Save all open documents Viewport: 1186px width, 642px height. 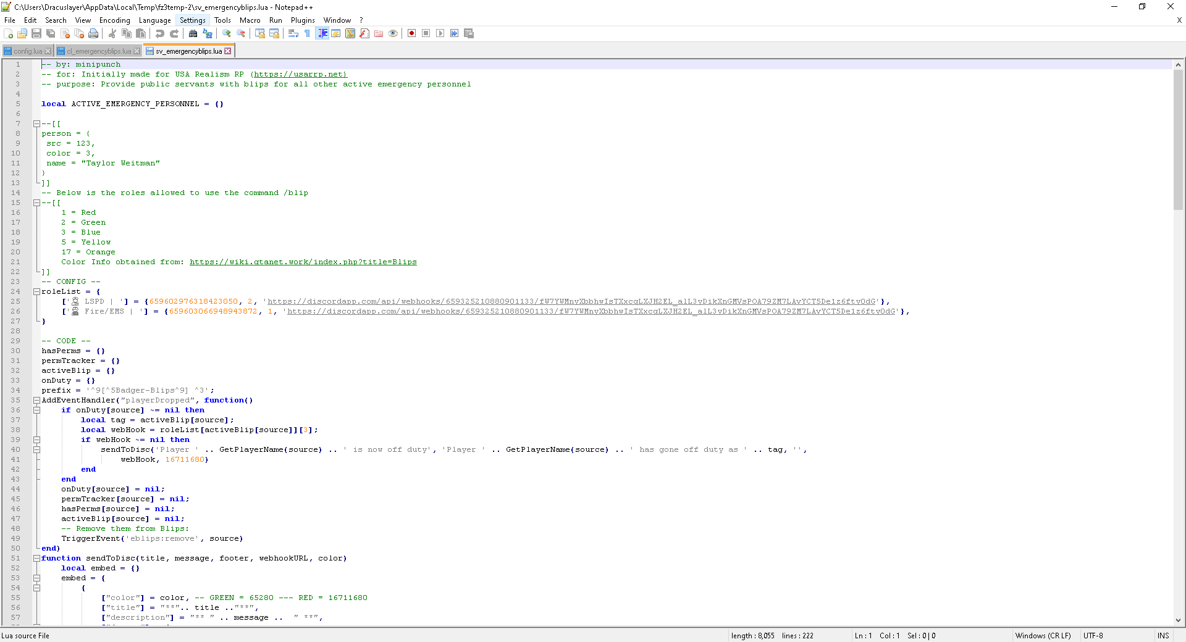tap(51, 33)
